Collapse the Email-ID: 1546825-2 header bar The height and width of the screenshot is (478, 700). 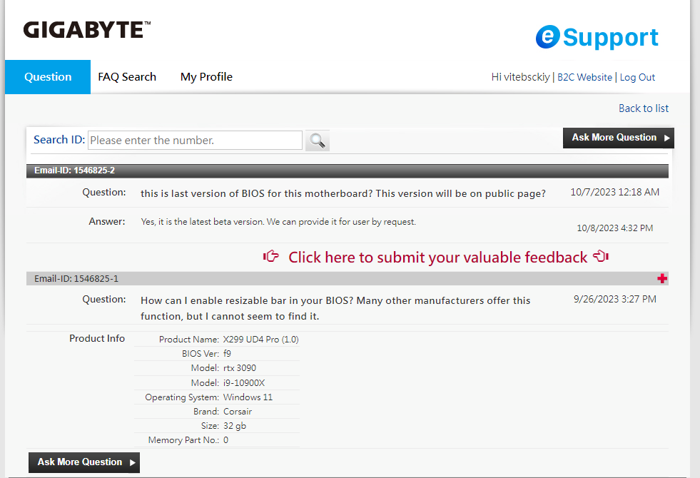pyautogui.click(x=347, y=171)
